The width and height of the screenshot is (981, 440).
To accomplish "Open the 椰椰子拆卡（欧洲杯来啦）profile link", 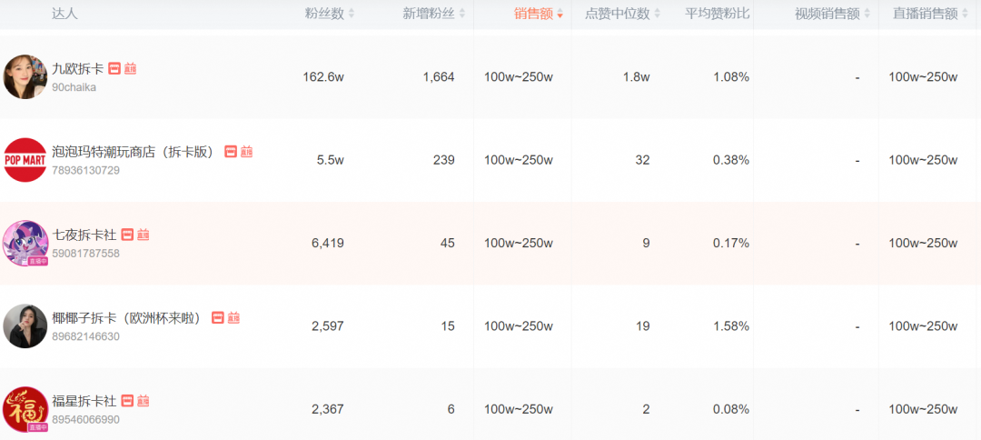I will click(128, 318).
